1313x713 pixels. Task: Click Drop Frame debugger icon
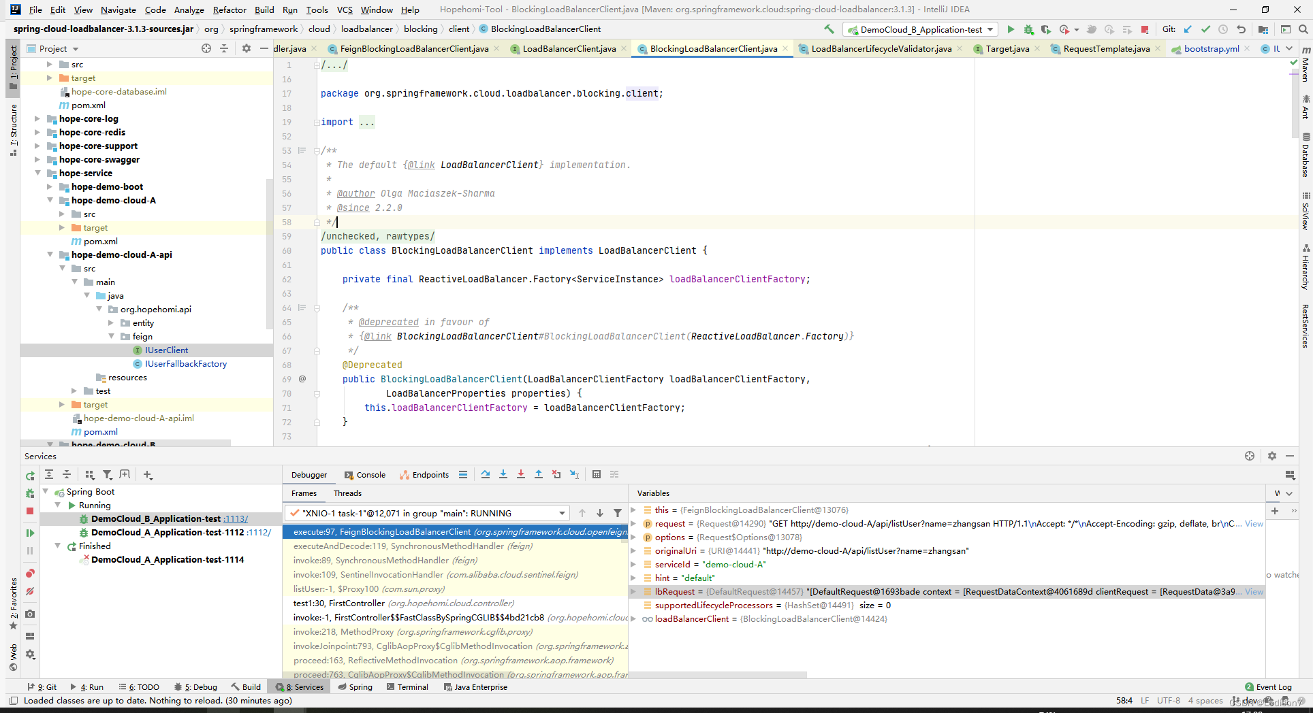pyautogui.click(x=556, y=474)
